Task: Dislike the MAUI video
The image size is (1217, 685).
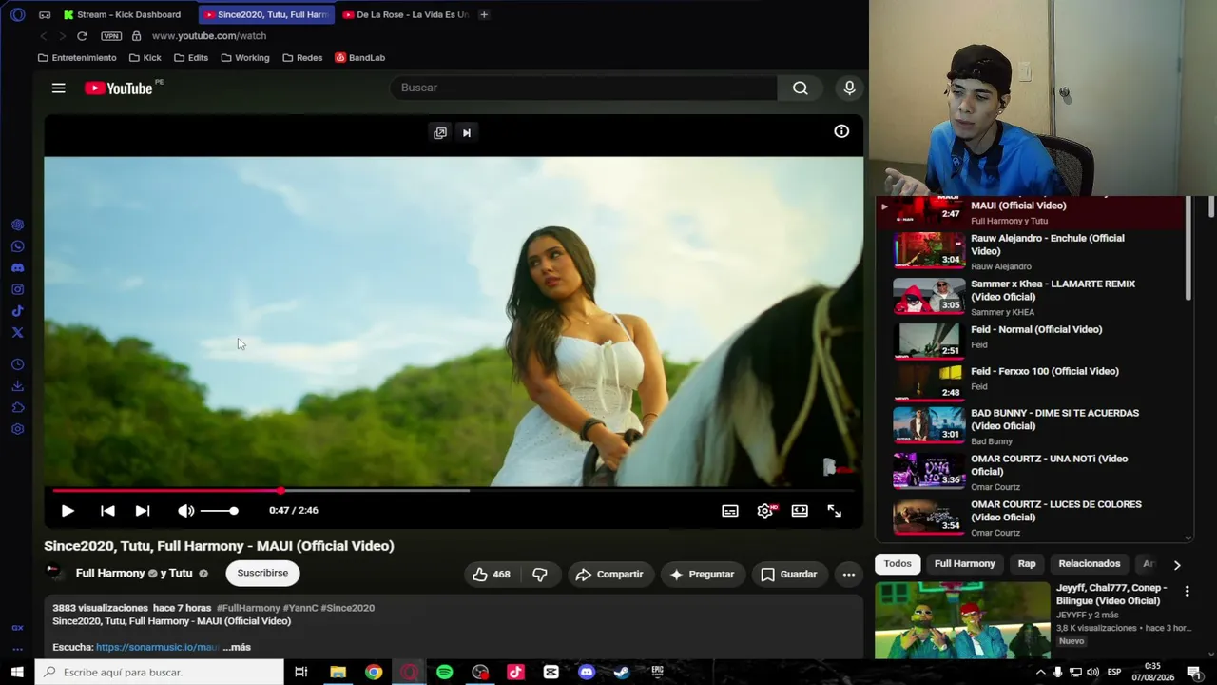Action: pyautogui.click(x=539, y=574)
